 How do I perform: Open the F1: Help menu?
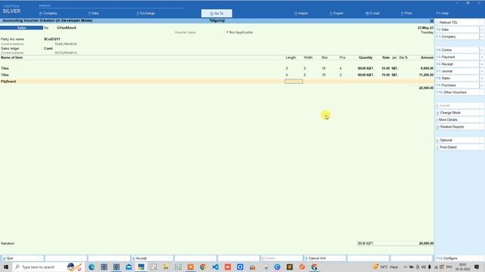pyautogui.click(x=443, y=14)
